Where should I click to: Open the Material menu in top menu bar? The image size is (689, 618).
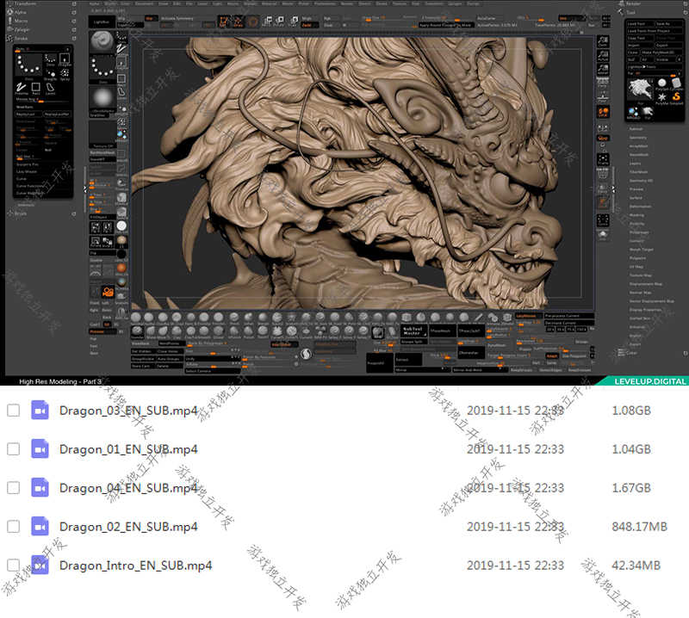click(269, 3)
